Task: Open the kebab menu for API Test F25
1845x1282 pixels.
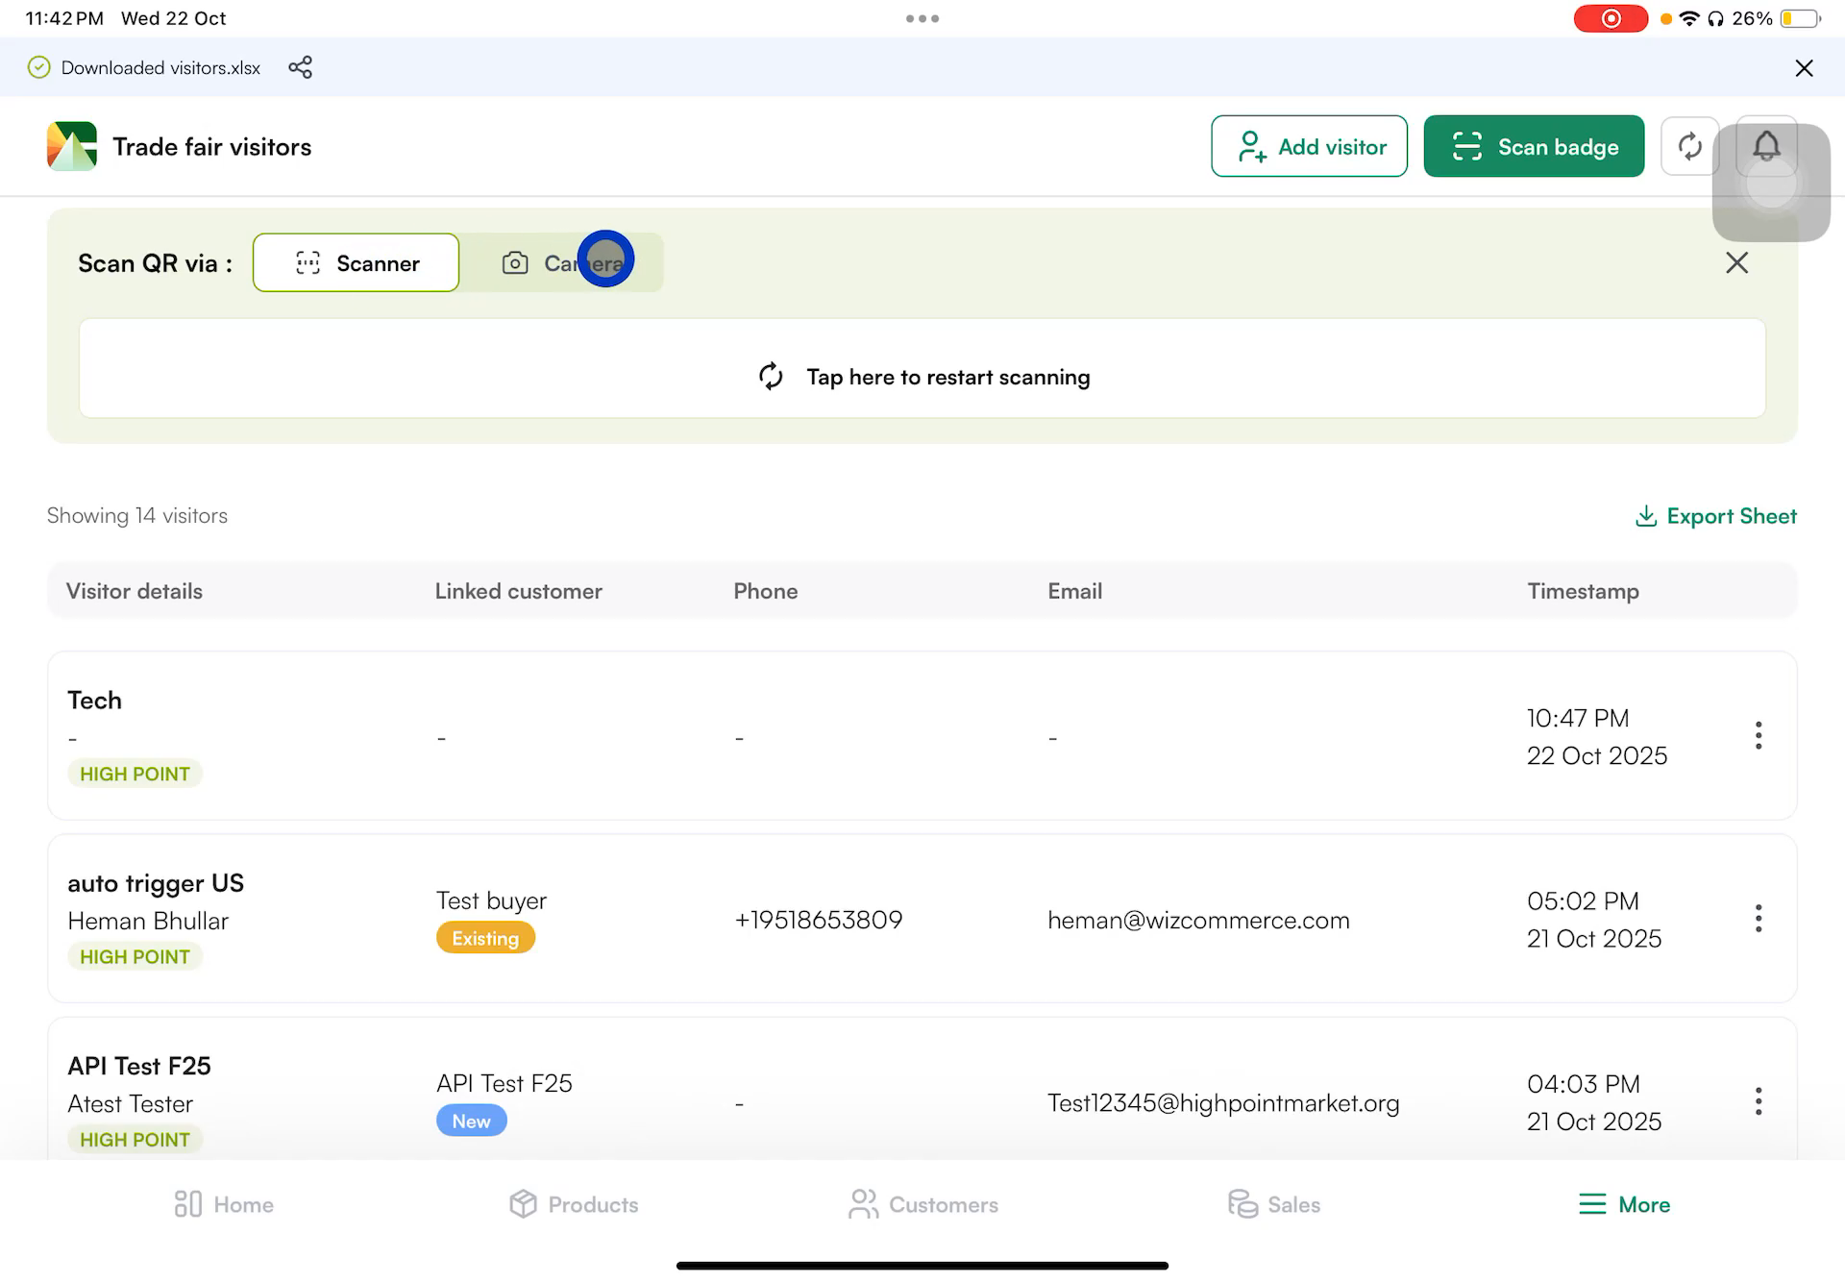Action: coord(1759,1100)
